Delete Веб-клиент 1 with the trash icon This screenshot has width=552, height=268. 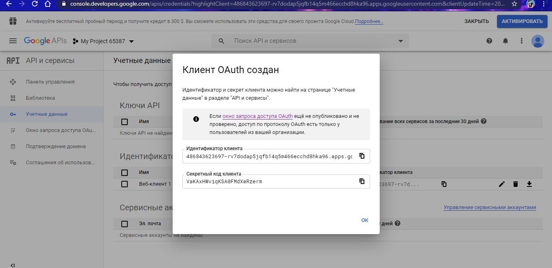pos(516,184)
